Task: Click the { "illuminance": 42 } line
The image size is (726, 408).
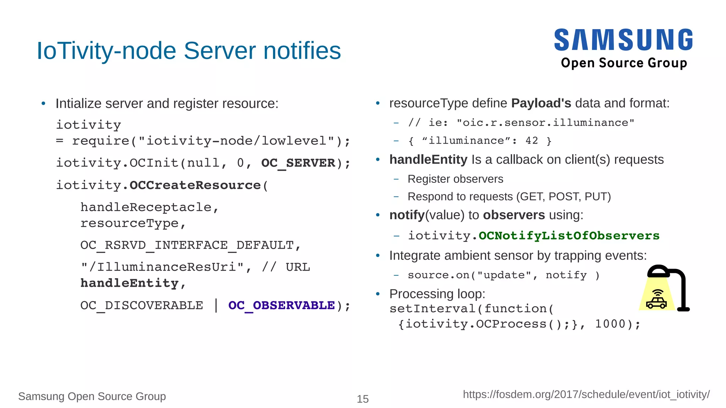Action: point(480,141)
